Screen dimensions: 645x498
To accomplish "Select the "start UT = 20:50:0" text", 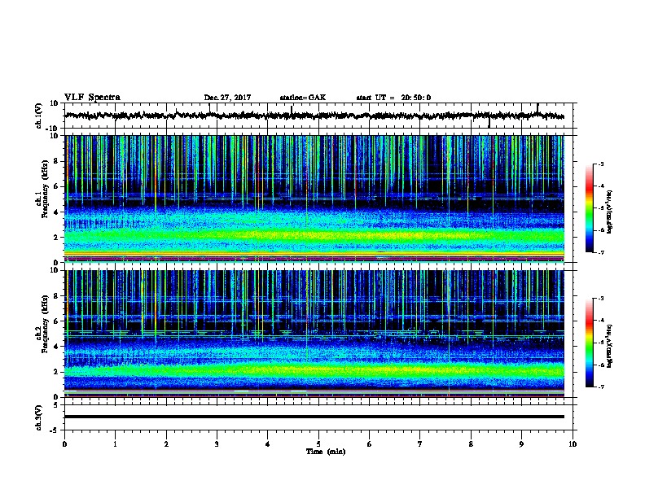I will [393, 98].
